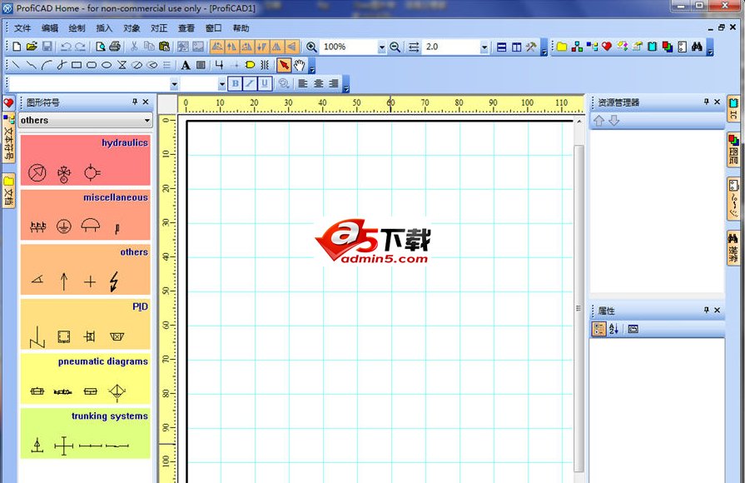Screen dimensions: 745x483
Task: Open the hydraulics symbol group
Action: tap(86, 160)
